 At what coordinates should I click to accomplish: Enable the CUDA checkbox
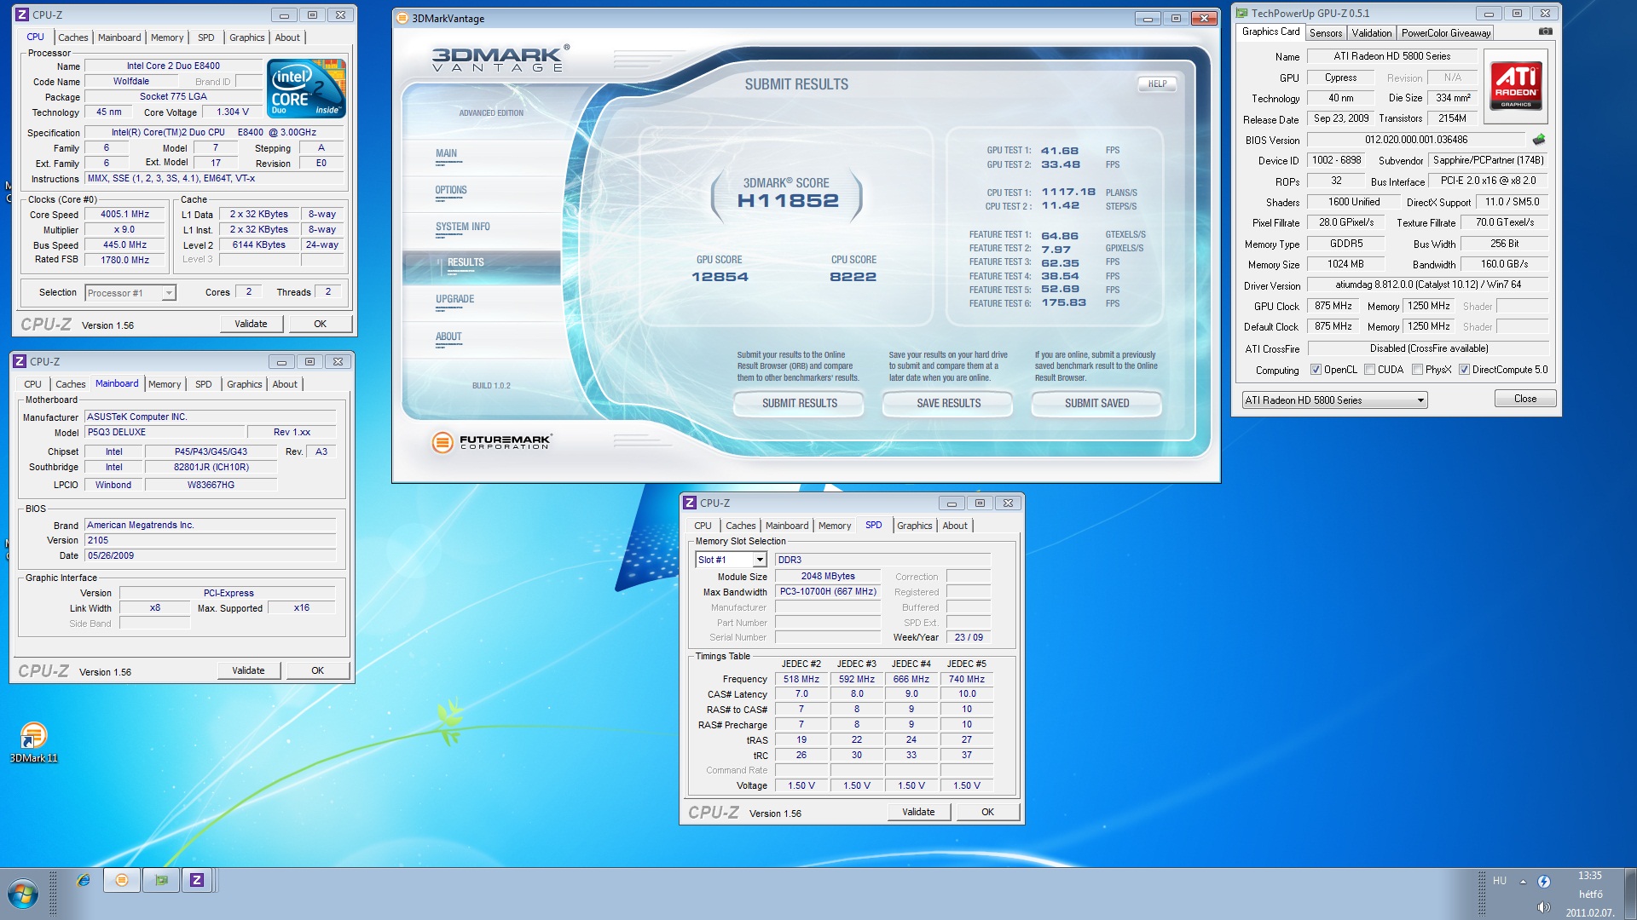(1369, 370)
